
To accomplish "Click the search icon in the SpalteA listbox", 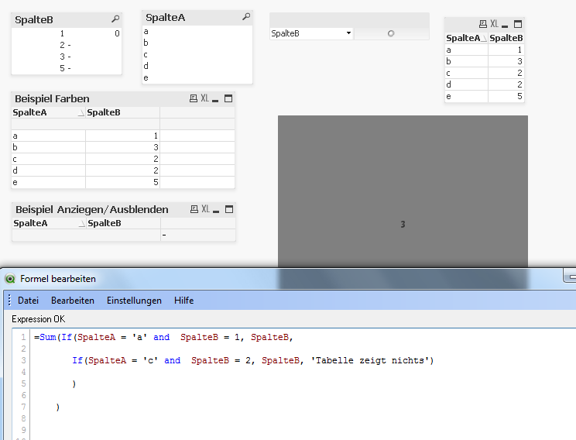I will point(246,17).
